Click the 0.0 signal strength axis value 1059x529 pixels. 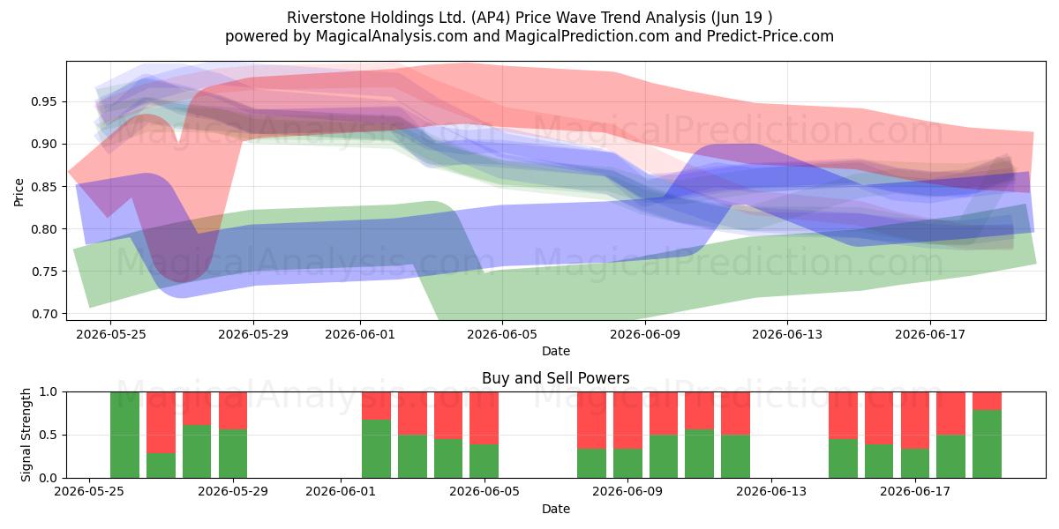[x=49, y=478]
